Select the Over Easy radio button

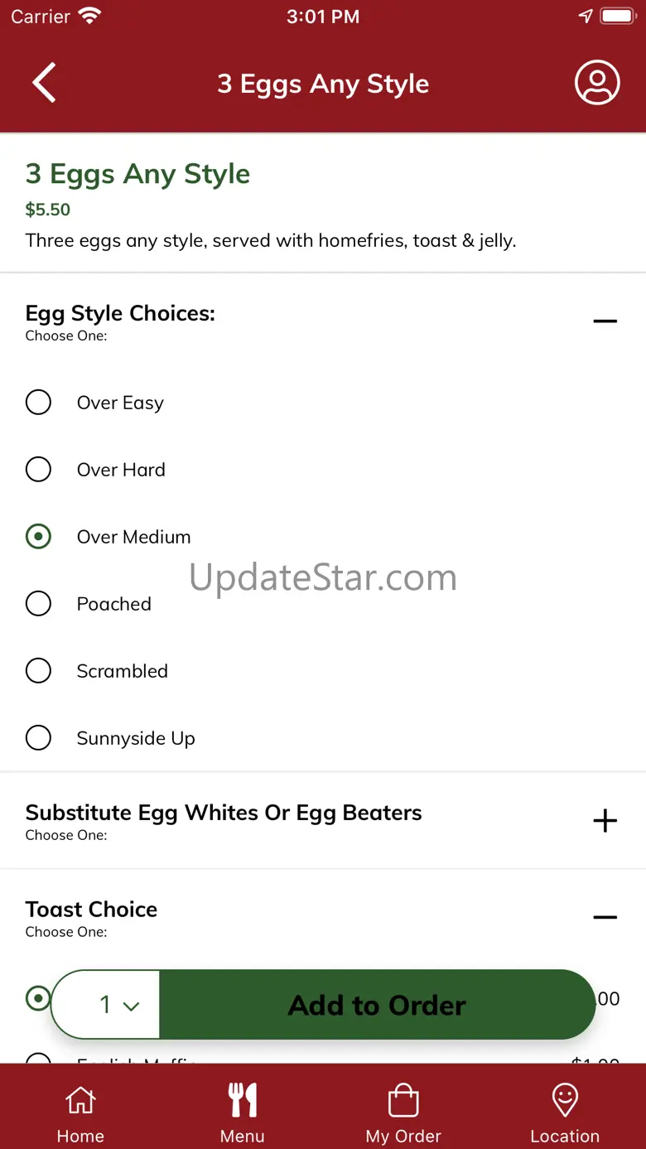click(38, 403)
